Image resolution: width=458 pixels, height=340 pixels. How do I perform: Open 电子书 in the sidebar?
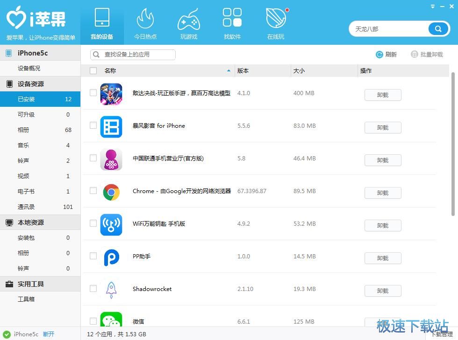(x=40, y=192)
